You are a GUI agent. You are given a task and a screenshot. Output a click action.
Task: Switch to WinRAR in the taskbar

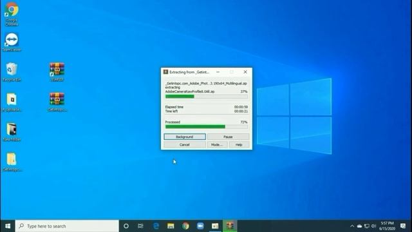pos(230,226)
